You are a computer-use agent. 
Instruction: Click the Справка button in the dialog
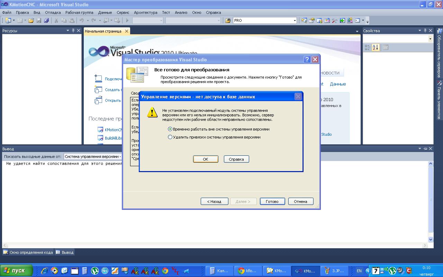236,159
